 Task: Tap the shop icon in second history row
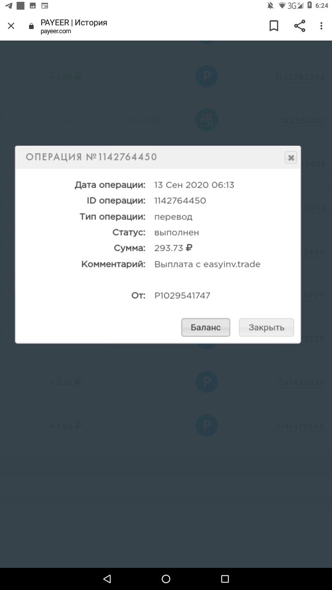pos(207,120)
